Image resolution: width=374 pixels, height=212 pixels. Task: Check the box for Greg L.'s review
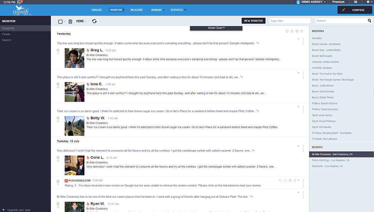click(58, 50)
